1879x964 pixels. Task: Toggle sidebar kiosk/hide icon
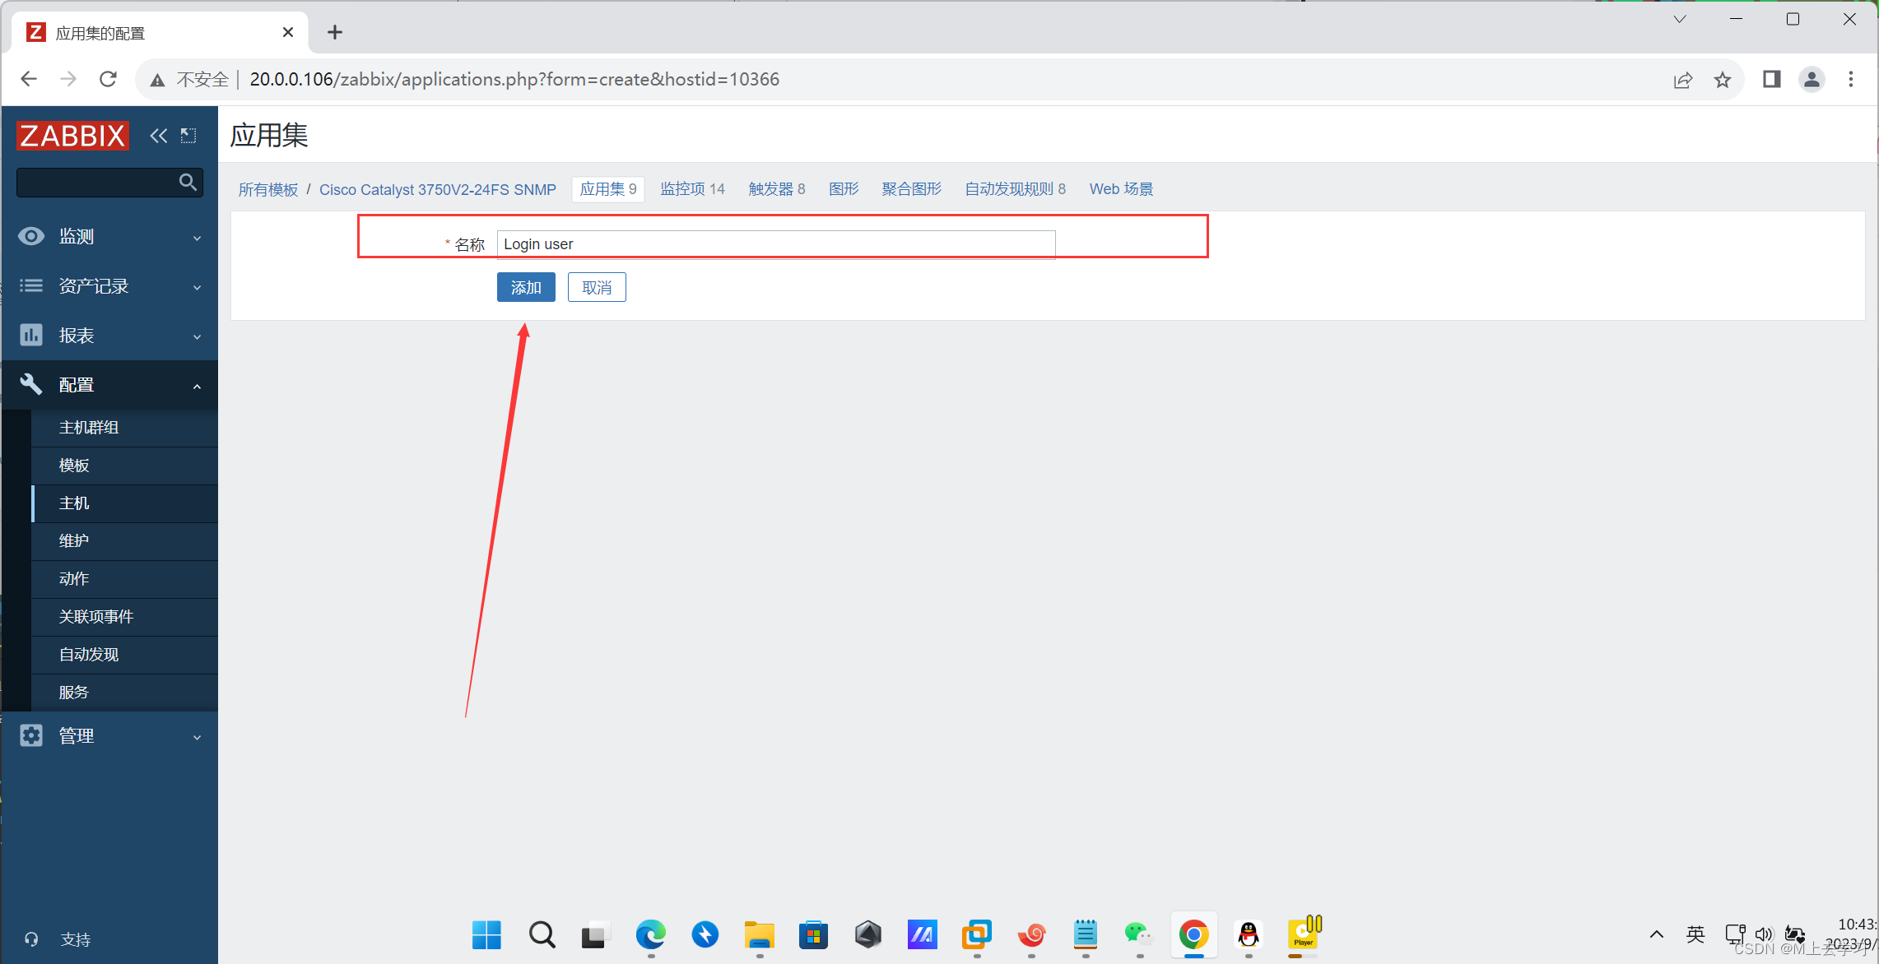coord(188,136)
